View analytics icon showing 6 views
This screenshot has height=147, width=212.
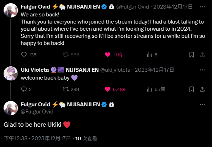coord(152,55)
